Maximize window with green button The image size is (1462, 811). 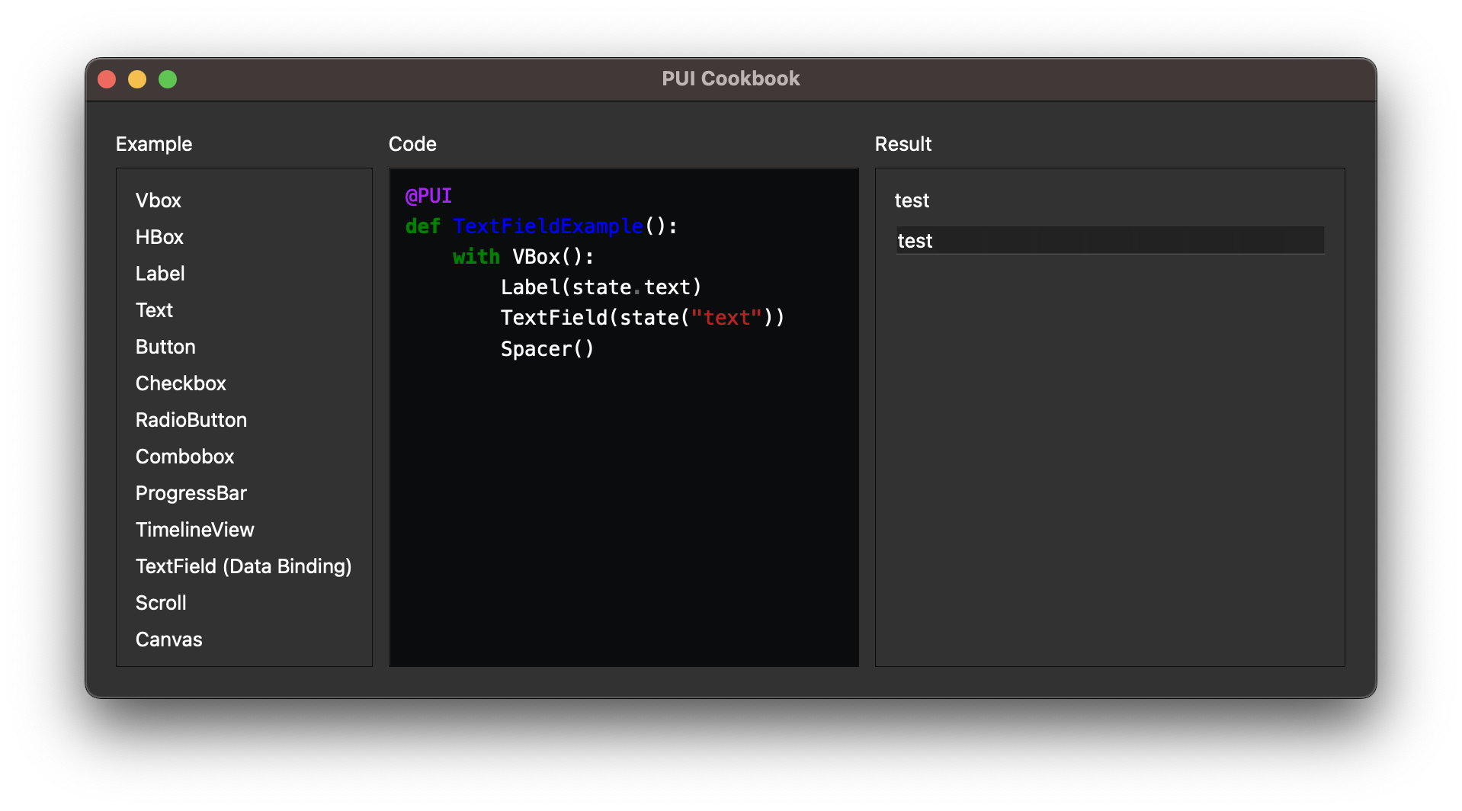pyautogui.click(x=168, y=79)
